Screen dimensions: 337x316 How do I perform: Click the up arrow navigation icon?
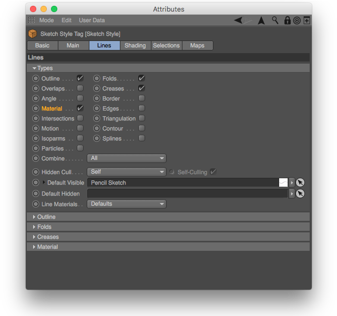(x=261, y=21)
